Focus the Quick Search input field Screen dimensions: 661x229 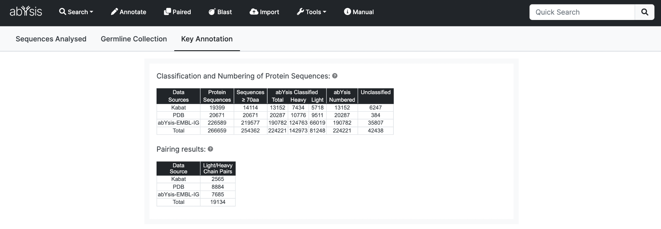point(582,12)
